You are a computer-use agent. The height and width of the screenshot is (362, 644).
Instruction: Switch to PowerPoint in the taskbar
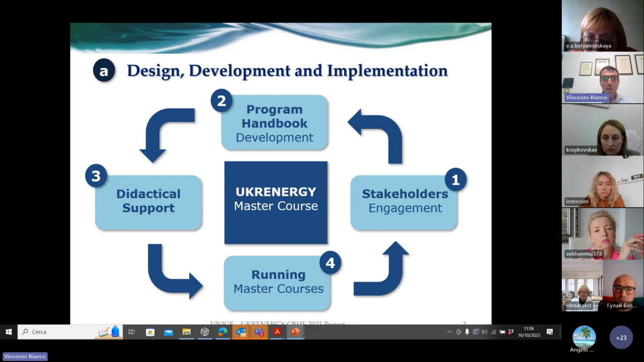click(295, 332)
